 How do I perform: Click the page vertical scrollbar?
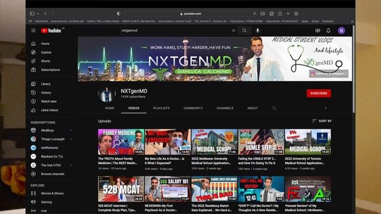[x=354, y=69]
